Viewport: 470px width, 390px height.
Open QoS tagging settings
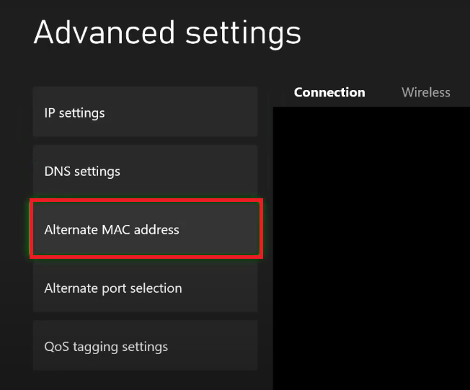[145, 346]
